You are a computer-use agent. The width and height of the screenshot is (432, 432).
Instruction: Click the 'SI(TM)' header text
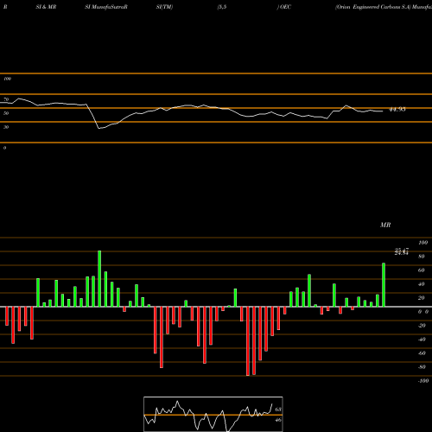pyautogui.click(x=164, y=7)
